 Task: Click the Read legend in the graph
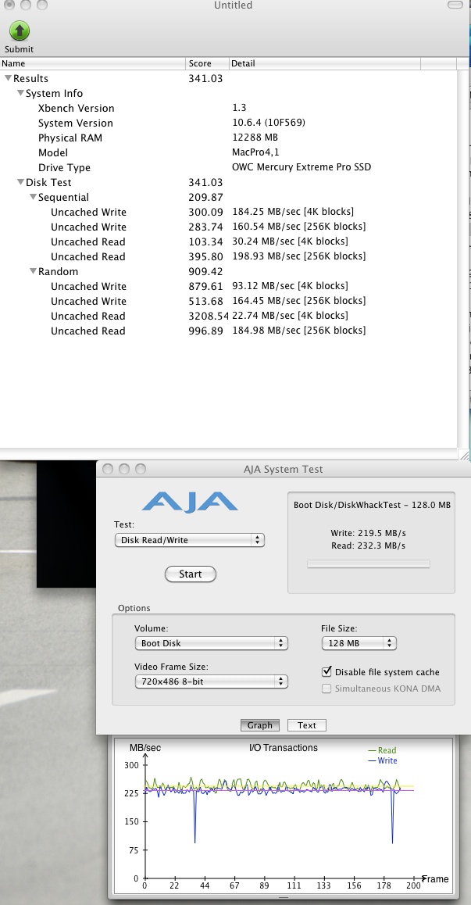click(x=382, y=750)
